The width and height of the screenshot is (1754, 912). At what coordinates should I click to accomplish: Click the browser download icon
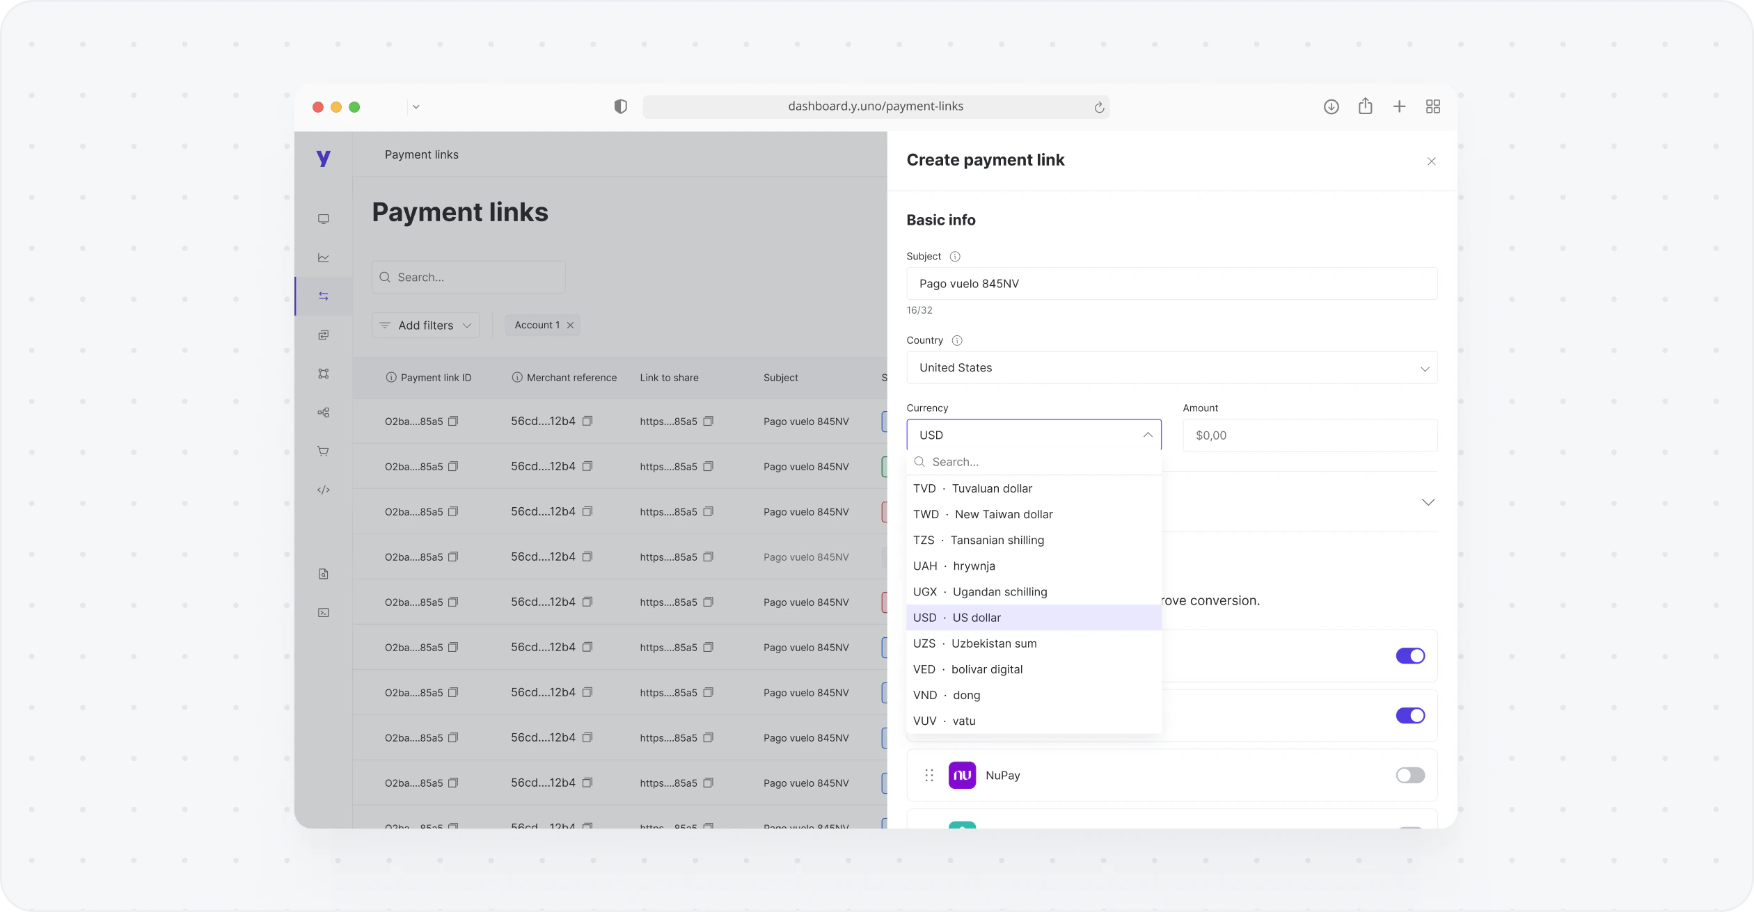[1331, 106]
